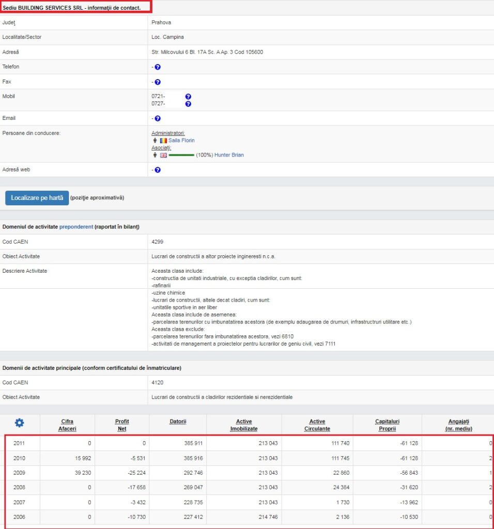
Task: Reveal the 0721 mobile number via help icon
Action: tap(188, 97)
